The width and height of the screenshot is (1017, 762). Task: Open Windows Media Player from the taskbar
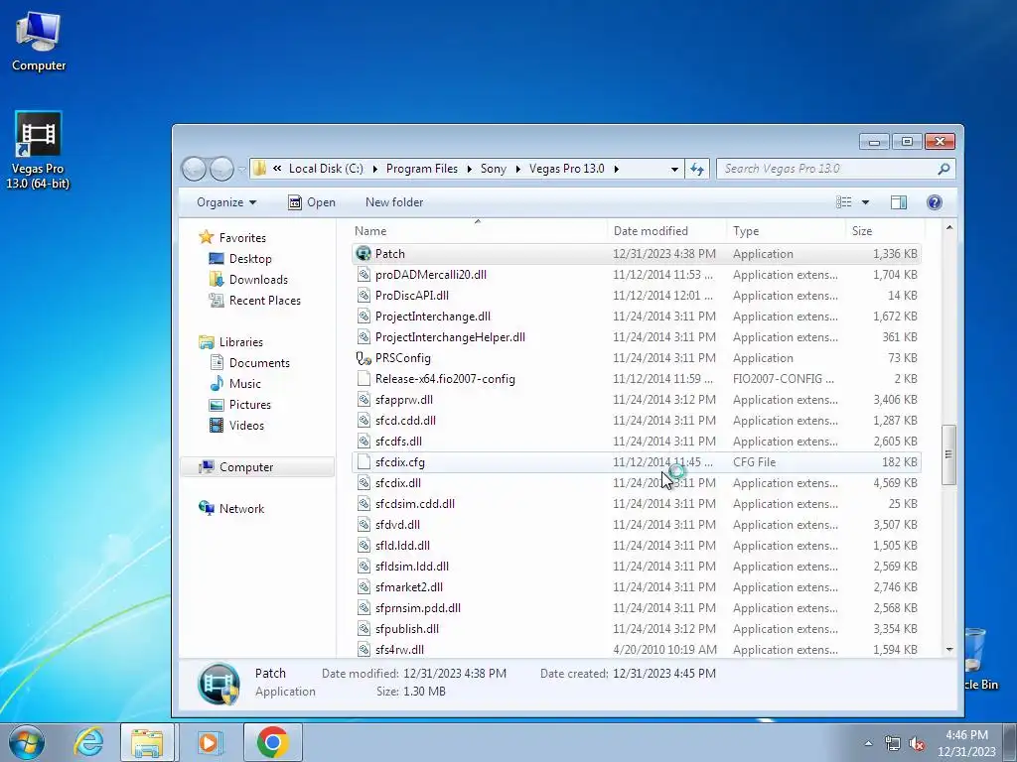coord(209,742)
